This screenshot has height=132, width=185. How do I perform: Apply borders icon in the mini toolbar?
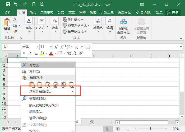(x=60, y=53)
